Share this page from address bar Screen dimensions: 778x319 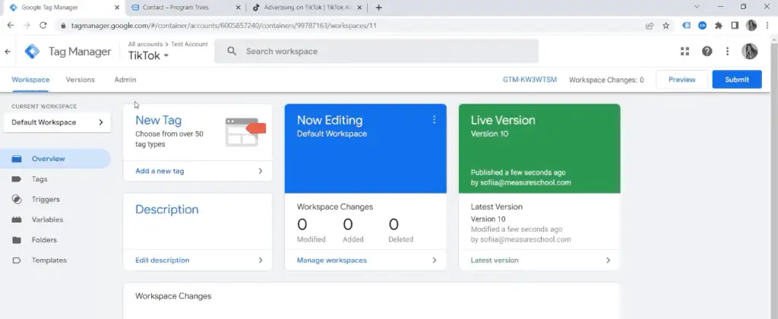tap(650, 25)
